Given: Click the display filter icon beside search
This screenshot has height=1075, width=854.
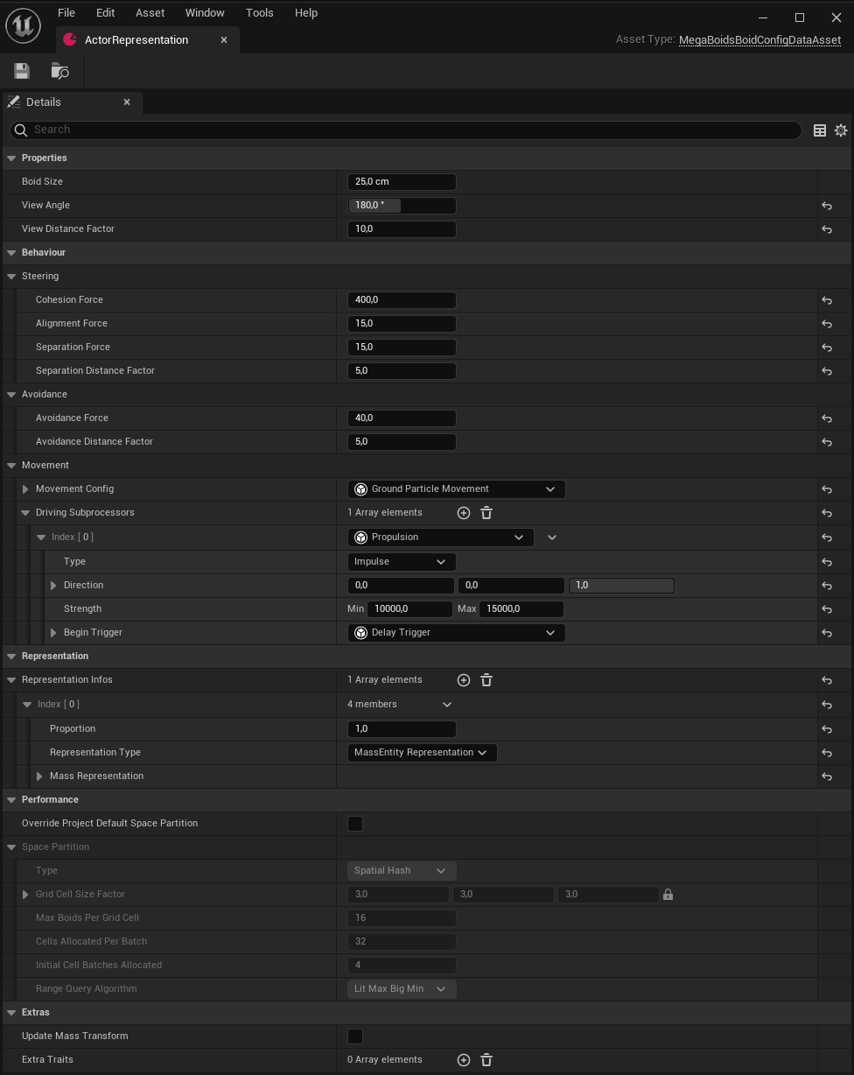Looking at the screenshot, I should [819, 130].
